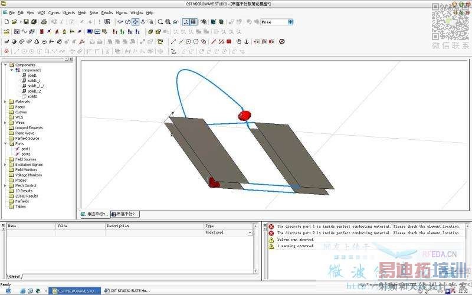Select port1 in the tree
The width and height of the screenshot is (472, 295).
(25, 149)
